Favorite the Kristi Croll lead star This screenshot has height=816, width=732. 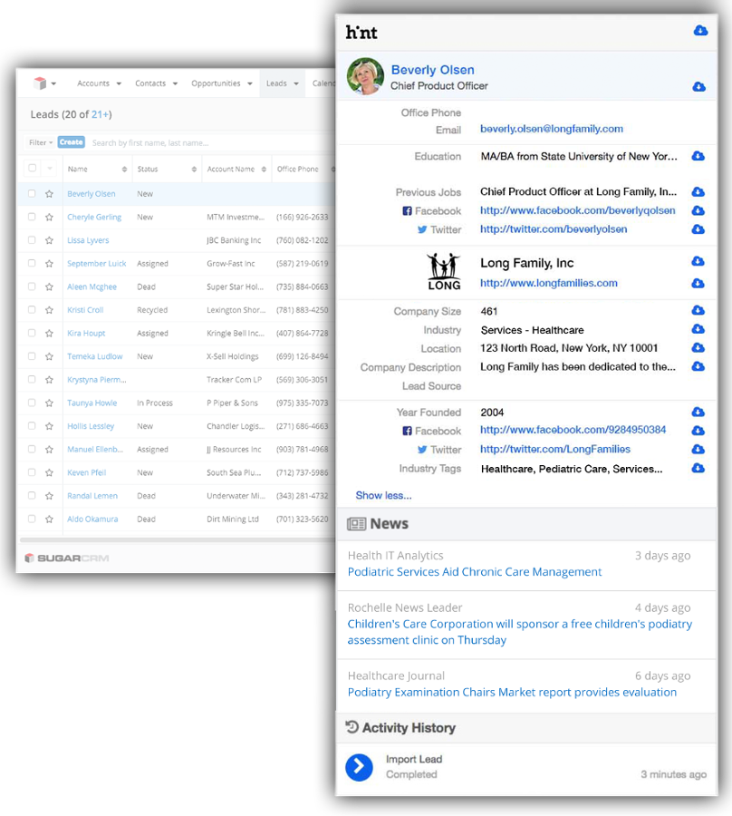(x=49, y=310)
